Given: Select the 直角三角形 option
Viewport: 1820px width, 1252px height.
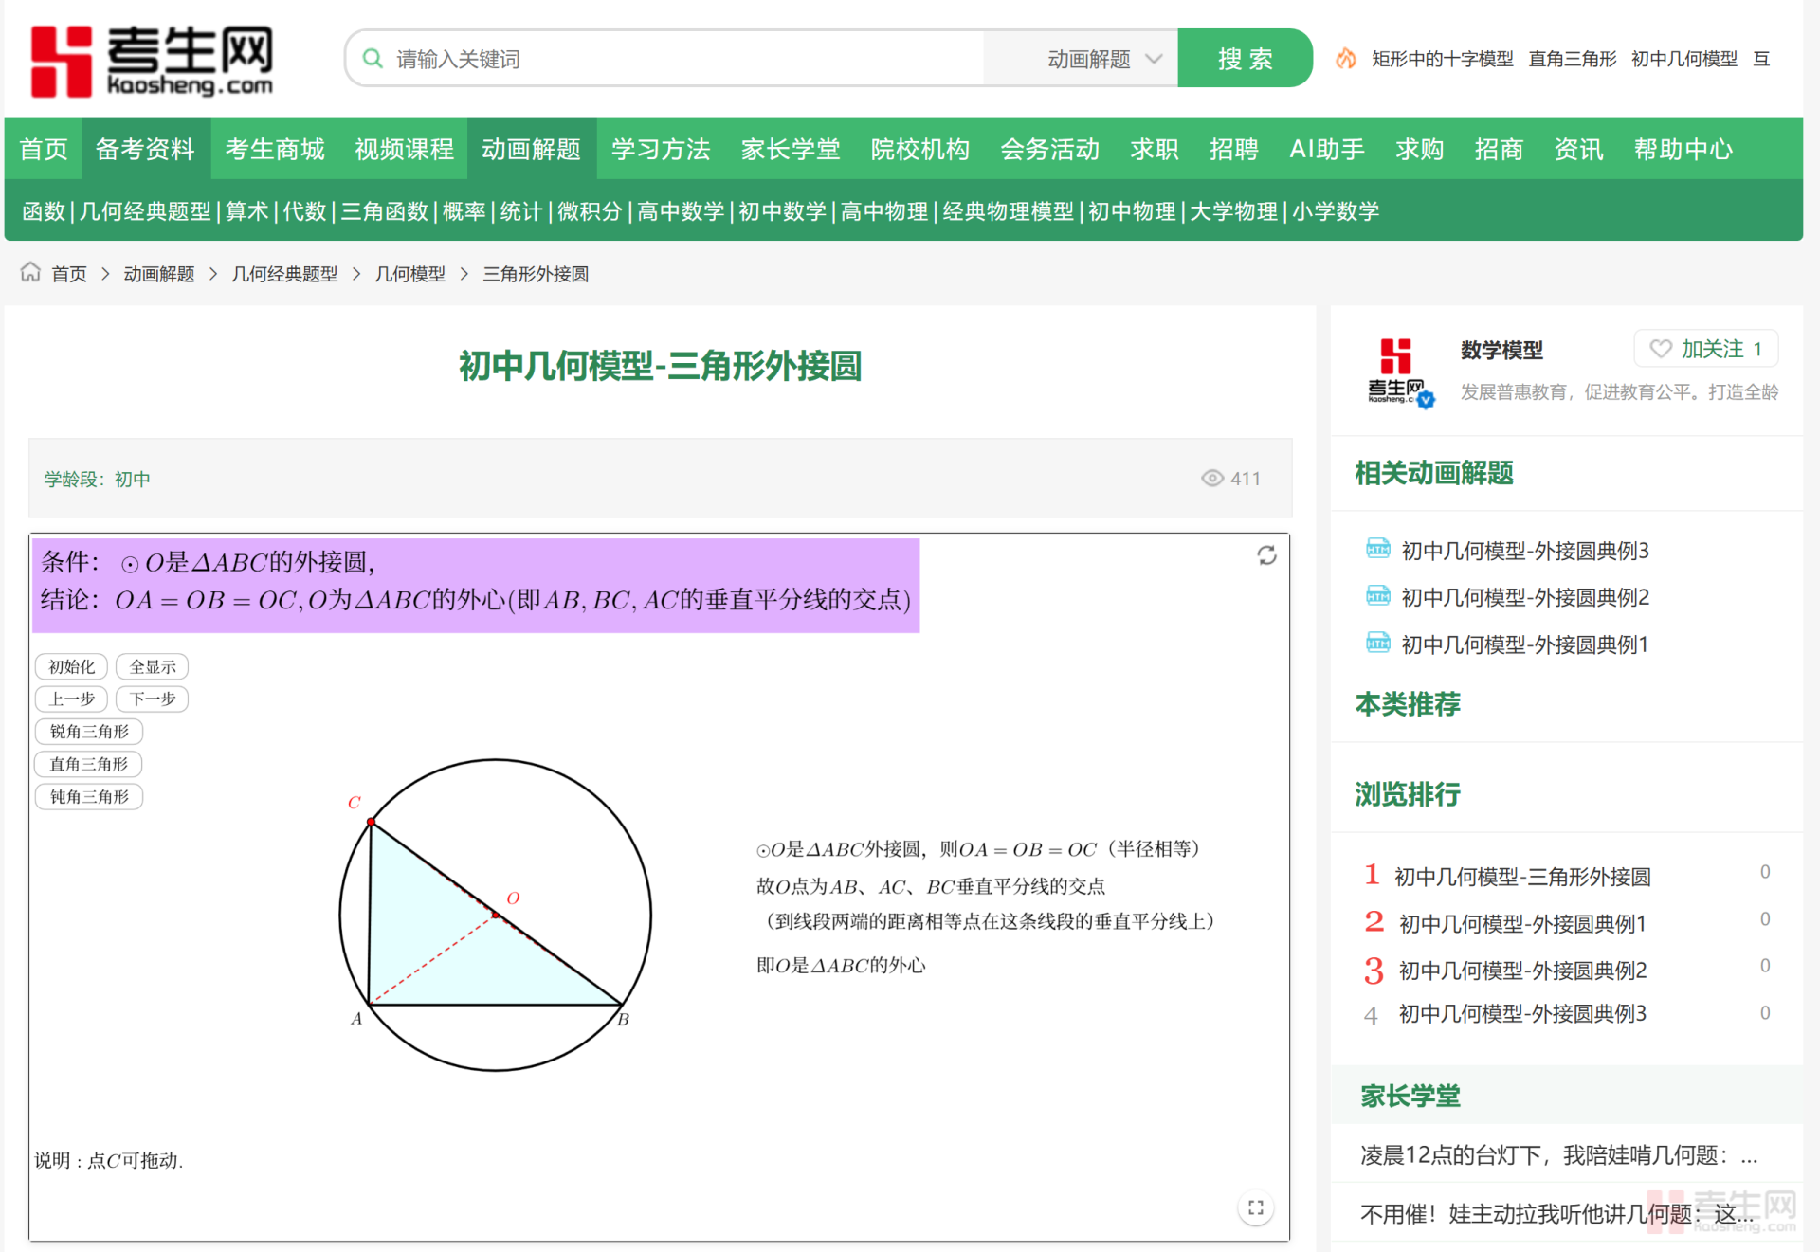Looking at the screenshot, I should point(89,764).
